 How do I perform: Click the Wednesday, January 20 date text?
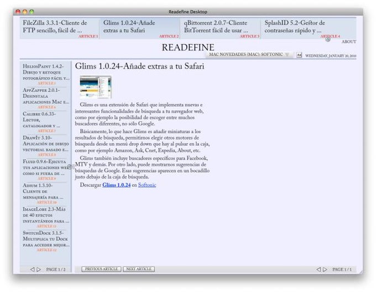click(x=331, y=56)
